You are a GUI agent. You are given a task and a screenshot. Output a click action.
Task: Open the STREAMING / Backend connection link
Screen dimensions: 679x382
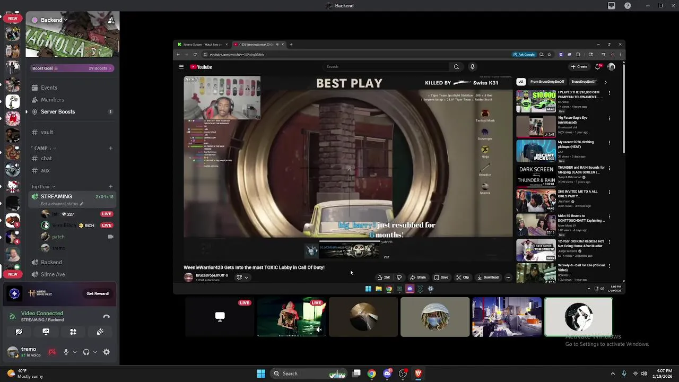tap(42, 320)
